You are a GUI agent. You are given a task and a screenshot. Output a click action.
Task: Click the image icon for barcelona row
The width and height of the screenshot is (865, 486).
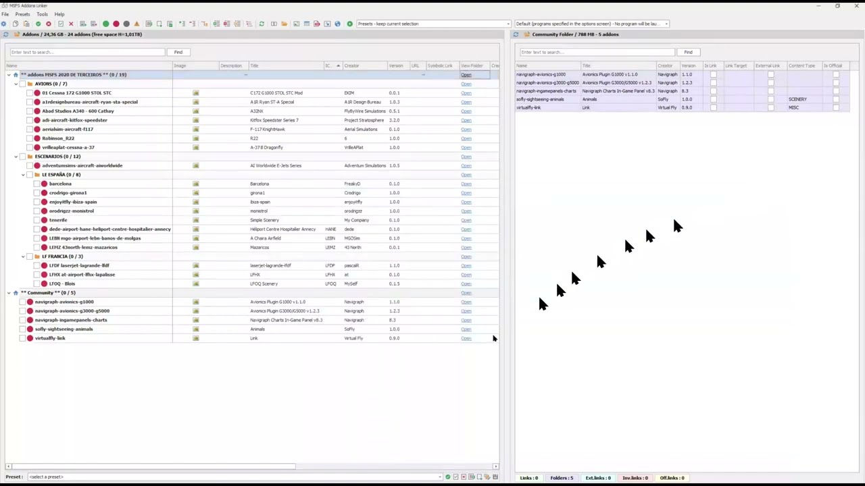196,184
